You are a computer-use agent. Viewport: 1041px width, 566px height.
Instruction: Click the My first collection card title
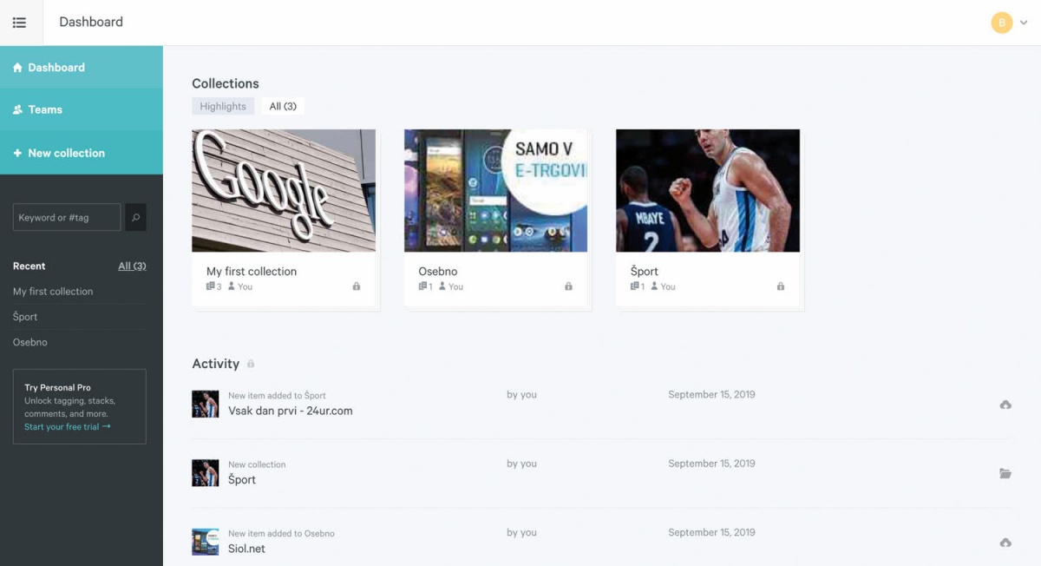click(x=252, y=271)
